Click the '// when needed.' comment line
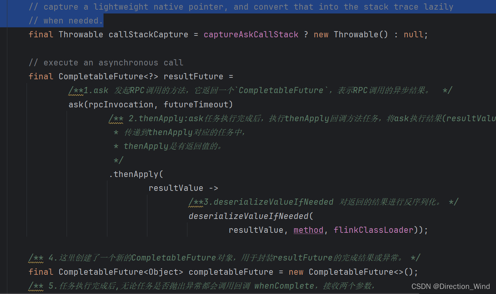This screenshot has width=496, height=294. point(66,21)
